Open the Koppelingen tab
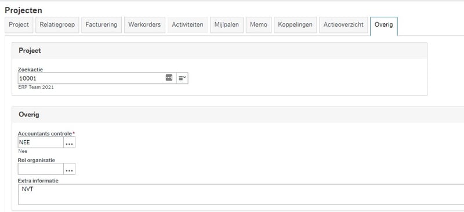This screenshot has width=464, height=212. coord(295,25)
